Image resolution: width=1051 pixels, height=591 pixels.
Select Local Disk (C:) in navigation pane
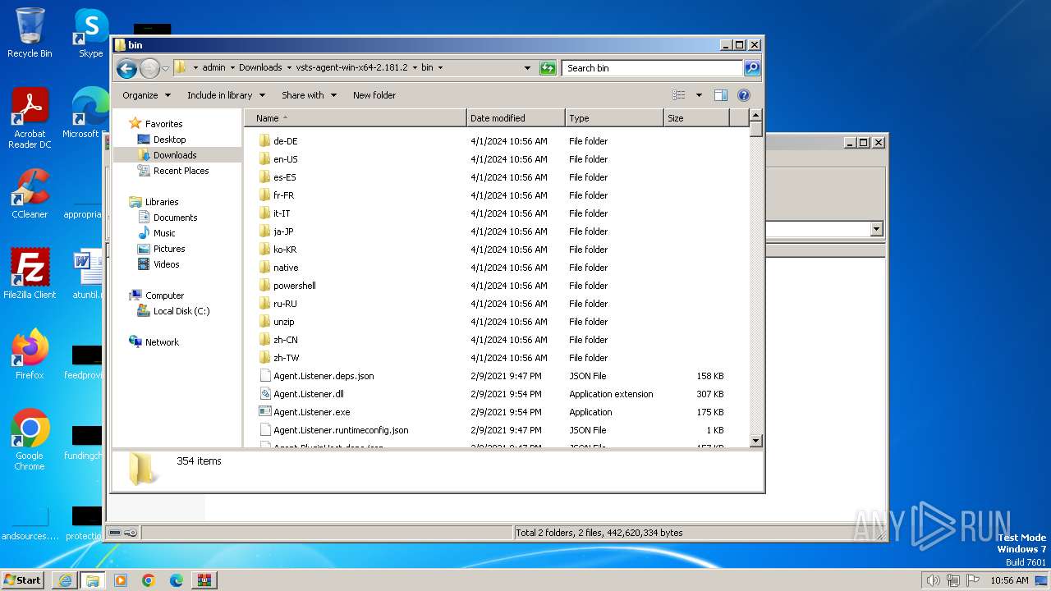pyautogui.click(x=181, y=311)
